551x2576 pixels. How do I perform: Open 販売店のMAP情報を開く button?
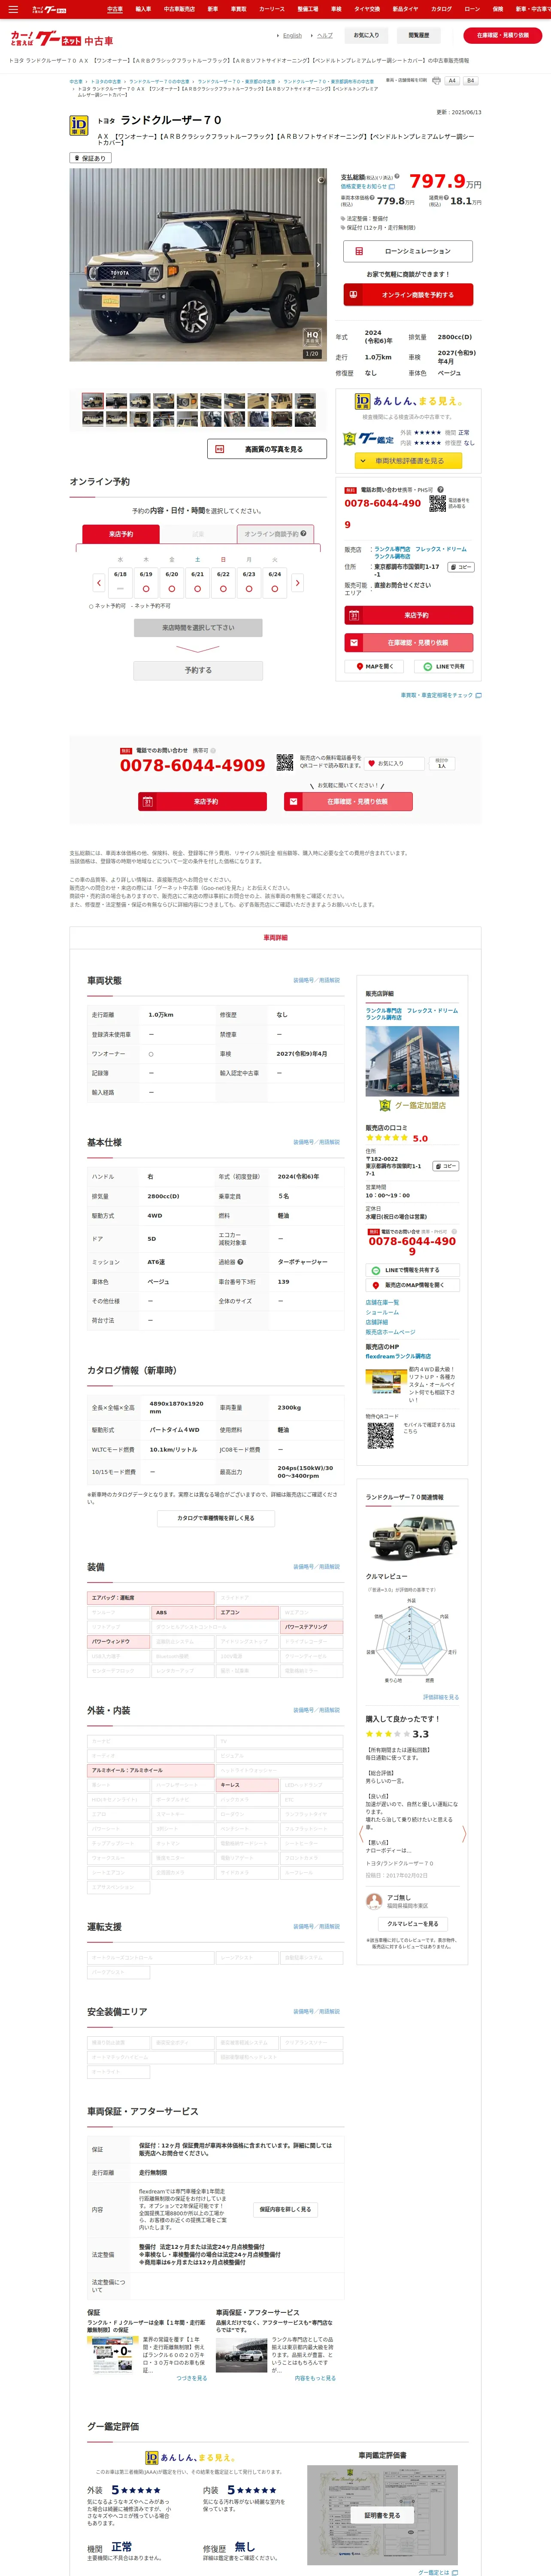(412, 1285)
